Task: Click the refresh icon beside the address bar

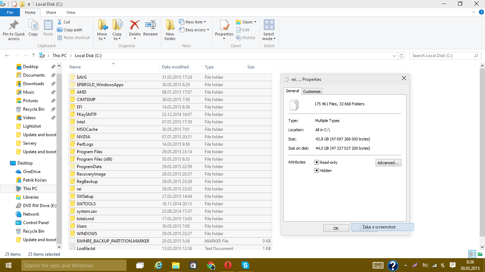Action: click(x=402, y=56)
